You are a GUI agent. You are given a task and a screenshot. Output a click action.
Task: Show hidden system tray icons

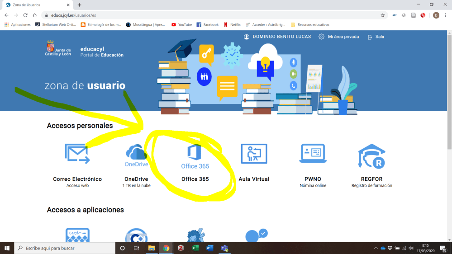(376, 248)
